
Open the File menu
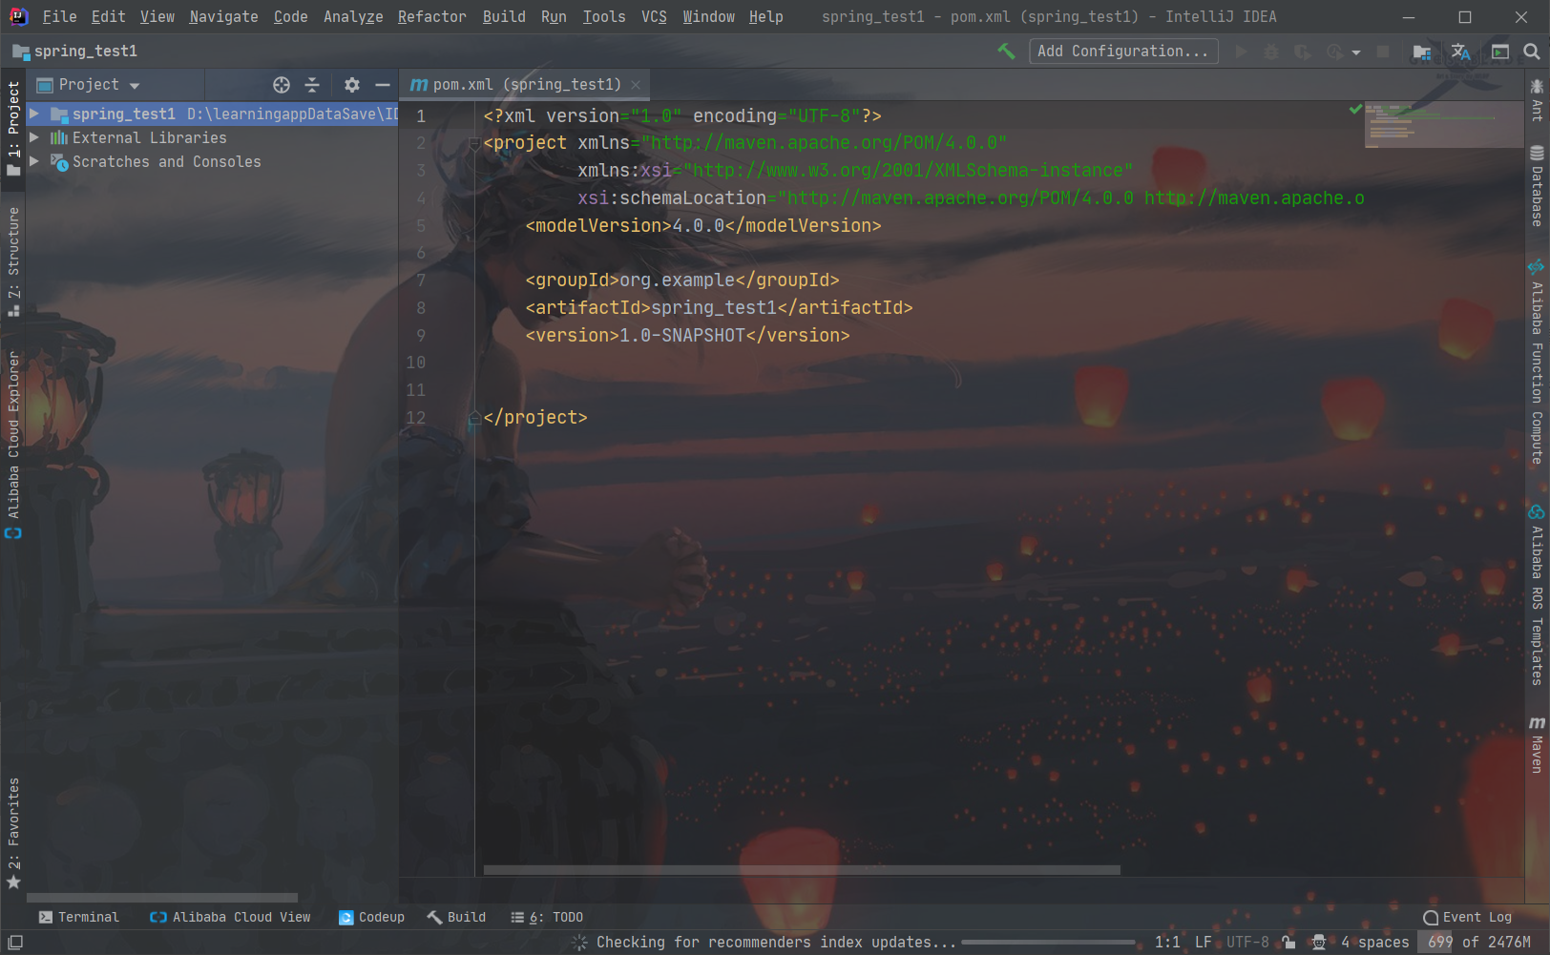[x=59, y=17]
